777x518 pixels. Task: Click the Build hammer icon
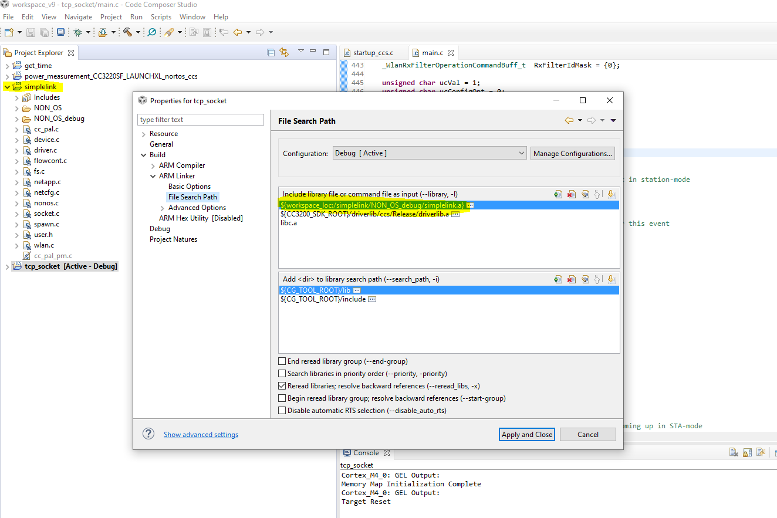[127, 32]
